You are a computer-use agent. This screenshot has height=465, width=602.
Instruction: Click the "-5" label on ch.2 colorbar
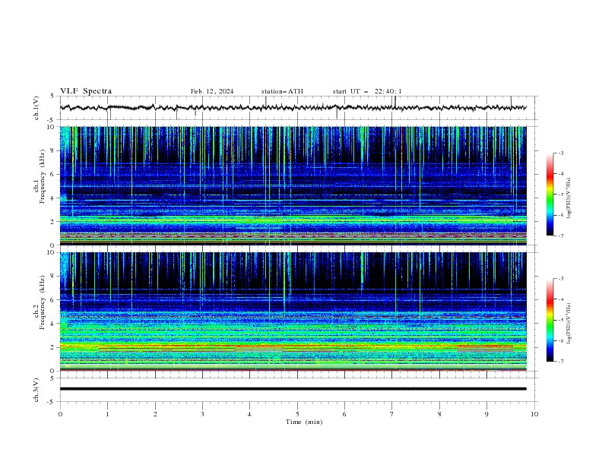pos(560,320)
